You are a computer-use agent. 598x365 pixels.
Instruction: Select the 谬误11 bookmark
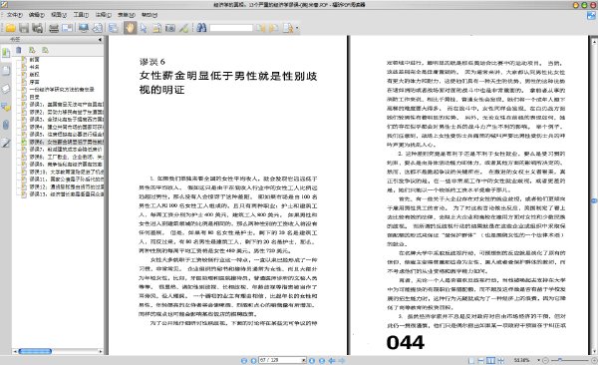coord(66,180)
